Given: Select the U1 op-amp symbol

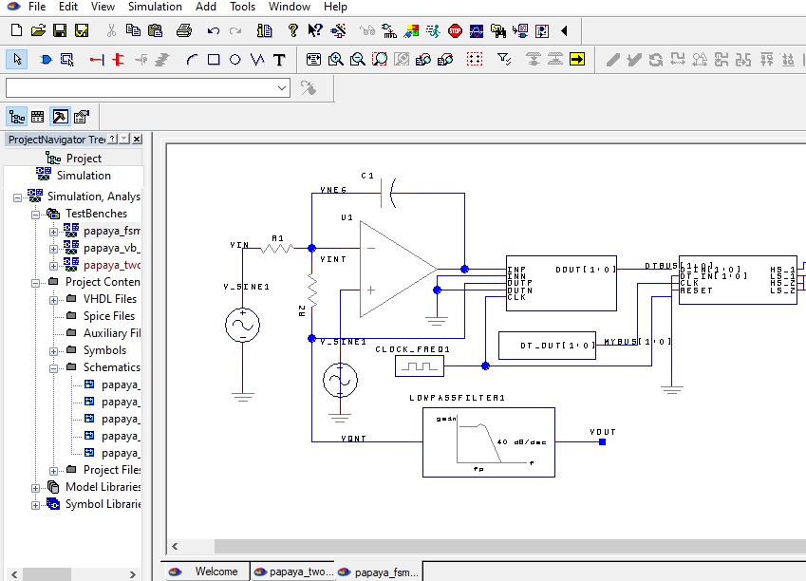Looking at the screenshot, I should click(398, 269).
